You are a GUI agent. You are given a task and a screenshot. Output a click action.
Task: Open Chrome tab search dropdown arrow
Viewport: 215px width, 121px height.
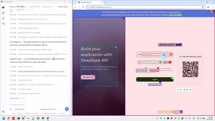[x=75, y=2]
